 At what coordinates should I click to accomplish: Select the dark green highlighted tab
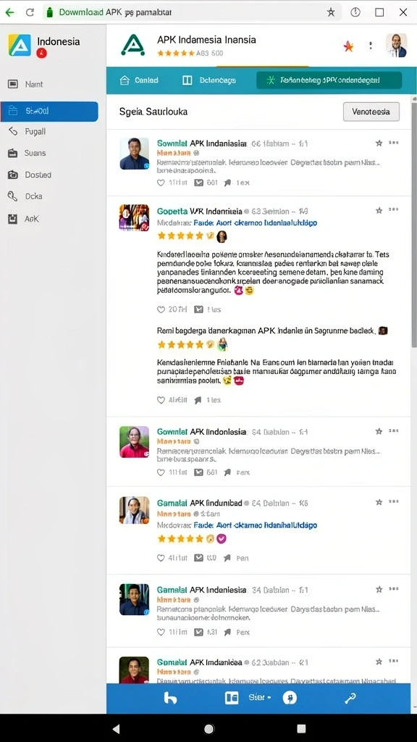coord(329,80)
